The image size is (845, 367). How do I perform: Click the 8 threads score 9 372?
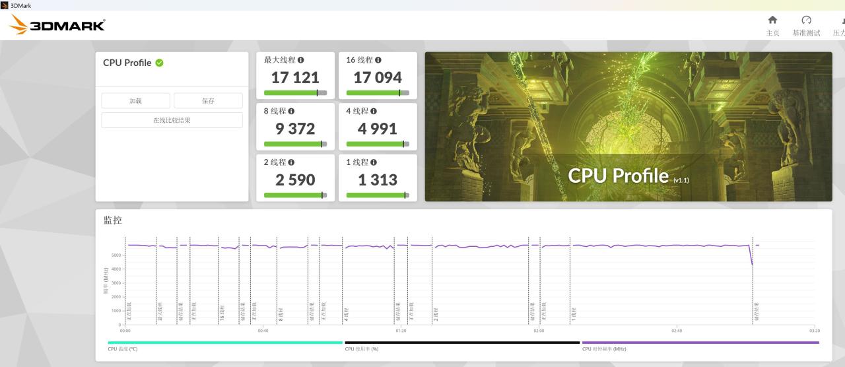295,129
